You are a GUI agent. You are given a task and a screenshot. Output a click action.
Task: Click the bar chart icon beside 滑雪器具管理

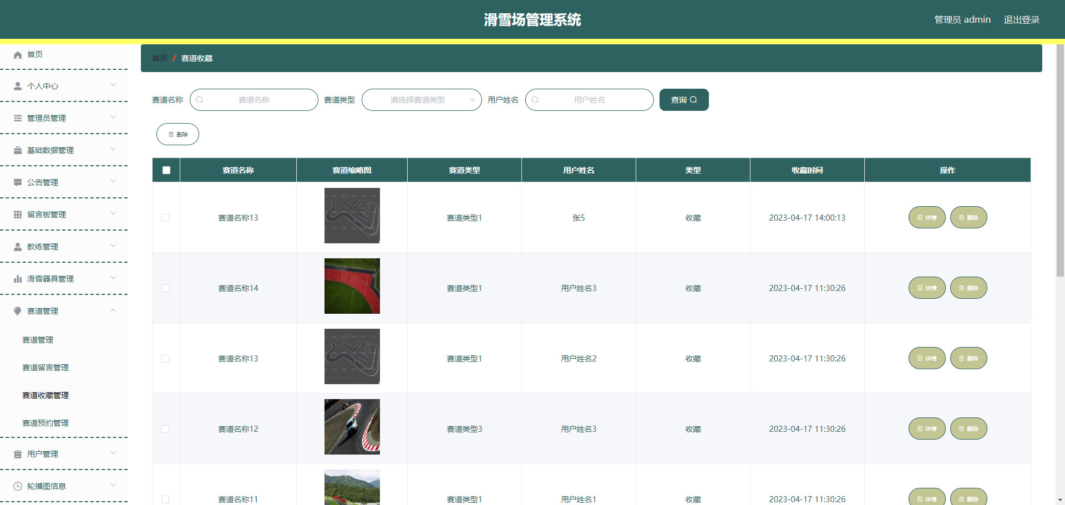coord(18,279)
